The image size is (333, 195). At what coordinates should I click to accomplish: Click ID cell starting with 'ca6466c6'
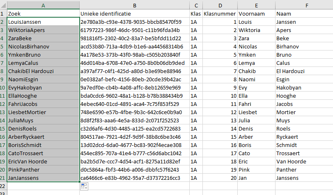click(x=134, y=178)
